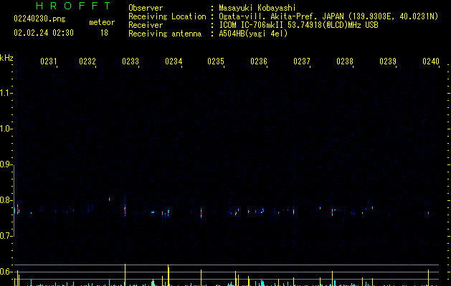Click the observer name Masayuki Kobayashi
The width and height of the screenshot is (451, 286).
click(x=257, y=8)
